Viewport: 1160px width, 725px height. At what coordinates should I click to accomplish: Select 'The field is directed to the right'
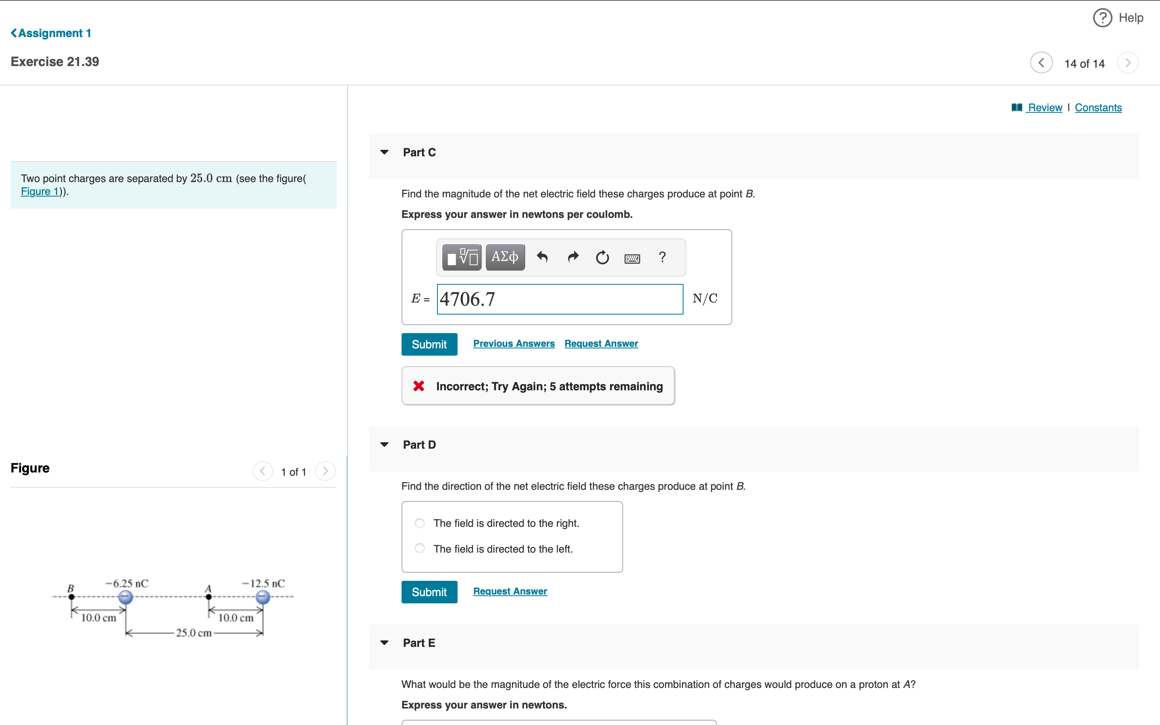[419, 523]
